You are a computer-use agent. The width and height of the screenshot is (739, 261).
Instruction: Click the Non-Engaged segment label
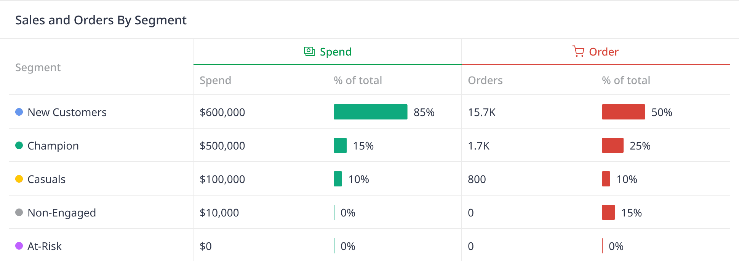(62, 213)
